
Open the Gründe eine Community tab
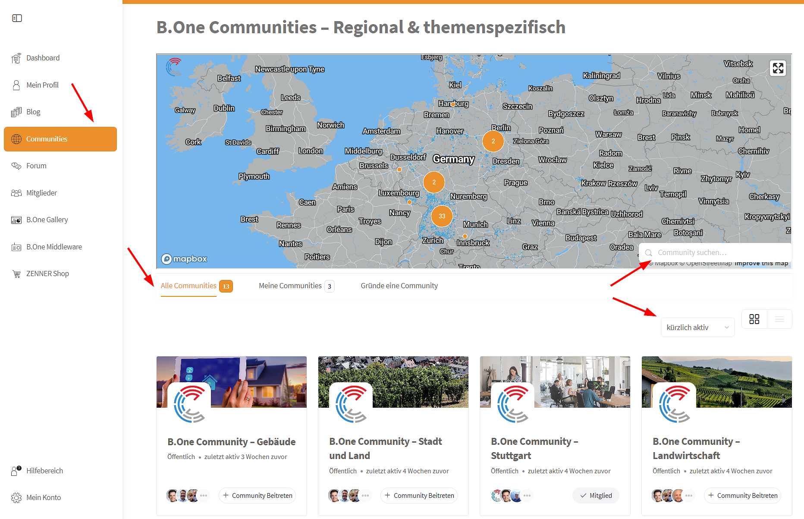pos(399,286)
